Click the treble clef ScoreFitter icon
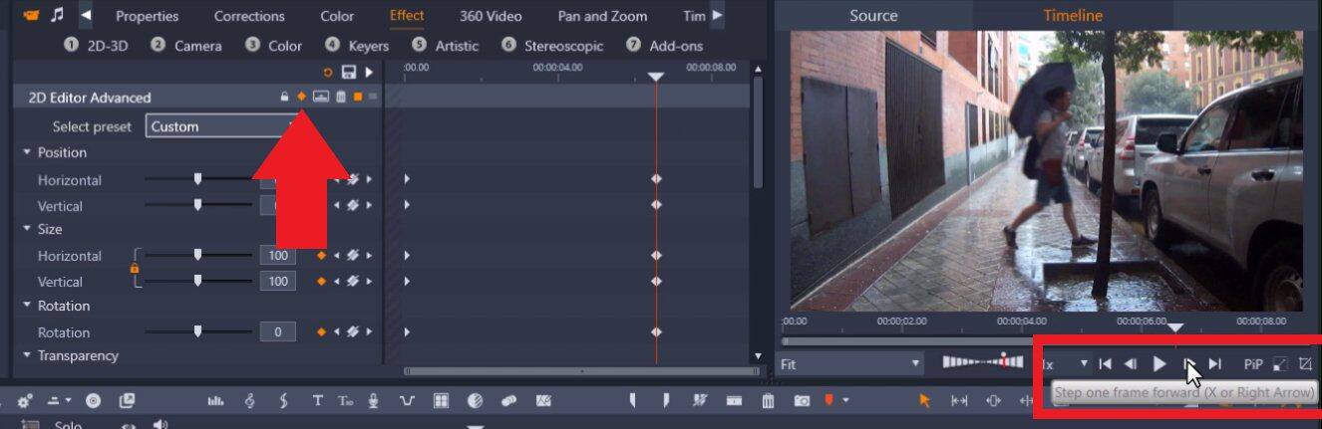The height and width of the screenshot is (429, 1322). 249,401
